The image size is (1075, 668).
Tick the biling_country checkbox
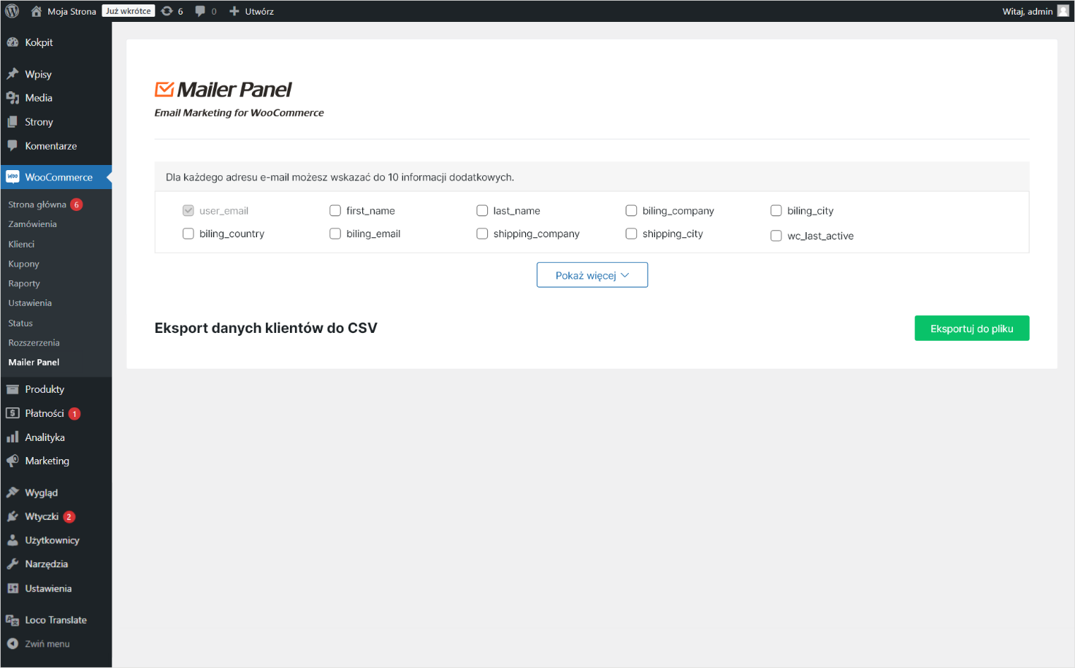(x=188, y=234)
